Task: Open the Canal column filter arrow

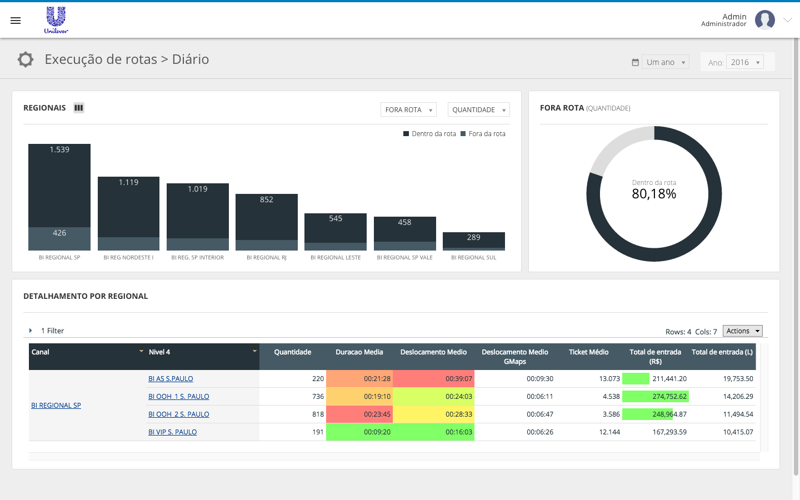Action: click(141, 351)
